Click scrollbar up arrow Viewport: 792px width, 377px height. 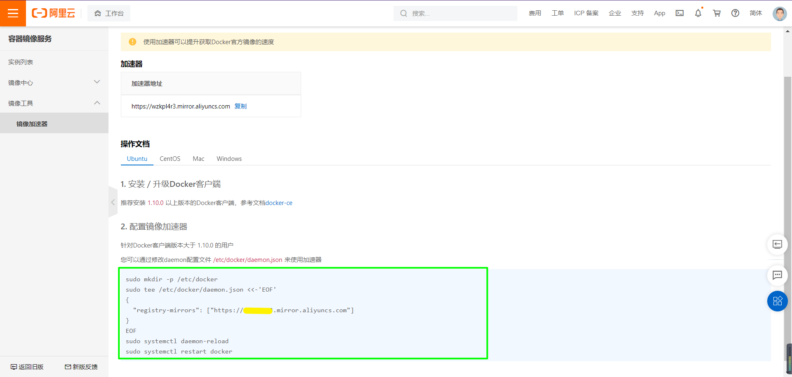(788, 31)
